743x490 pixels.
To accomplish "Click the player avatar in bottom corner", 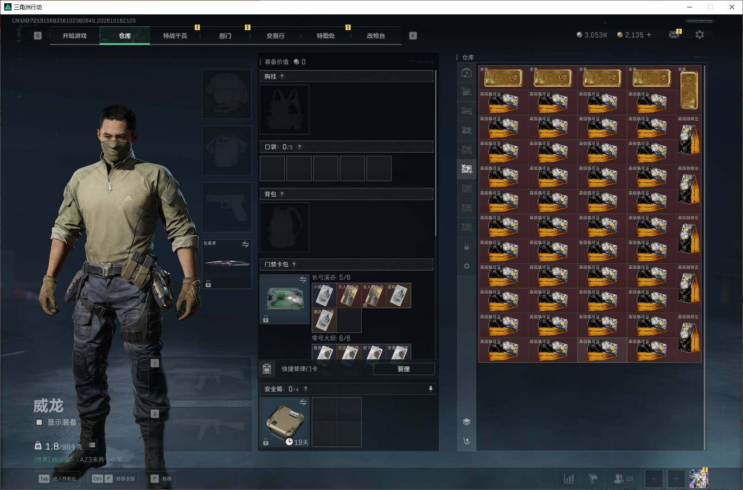I will point(698,478).
